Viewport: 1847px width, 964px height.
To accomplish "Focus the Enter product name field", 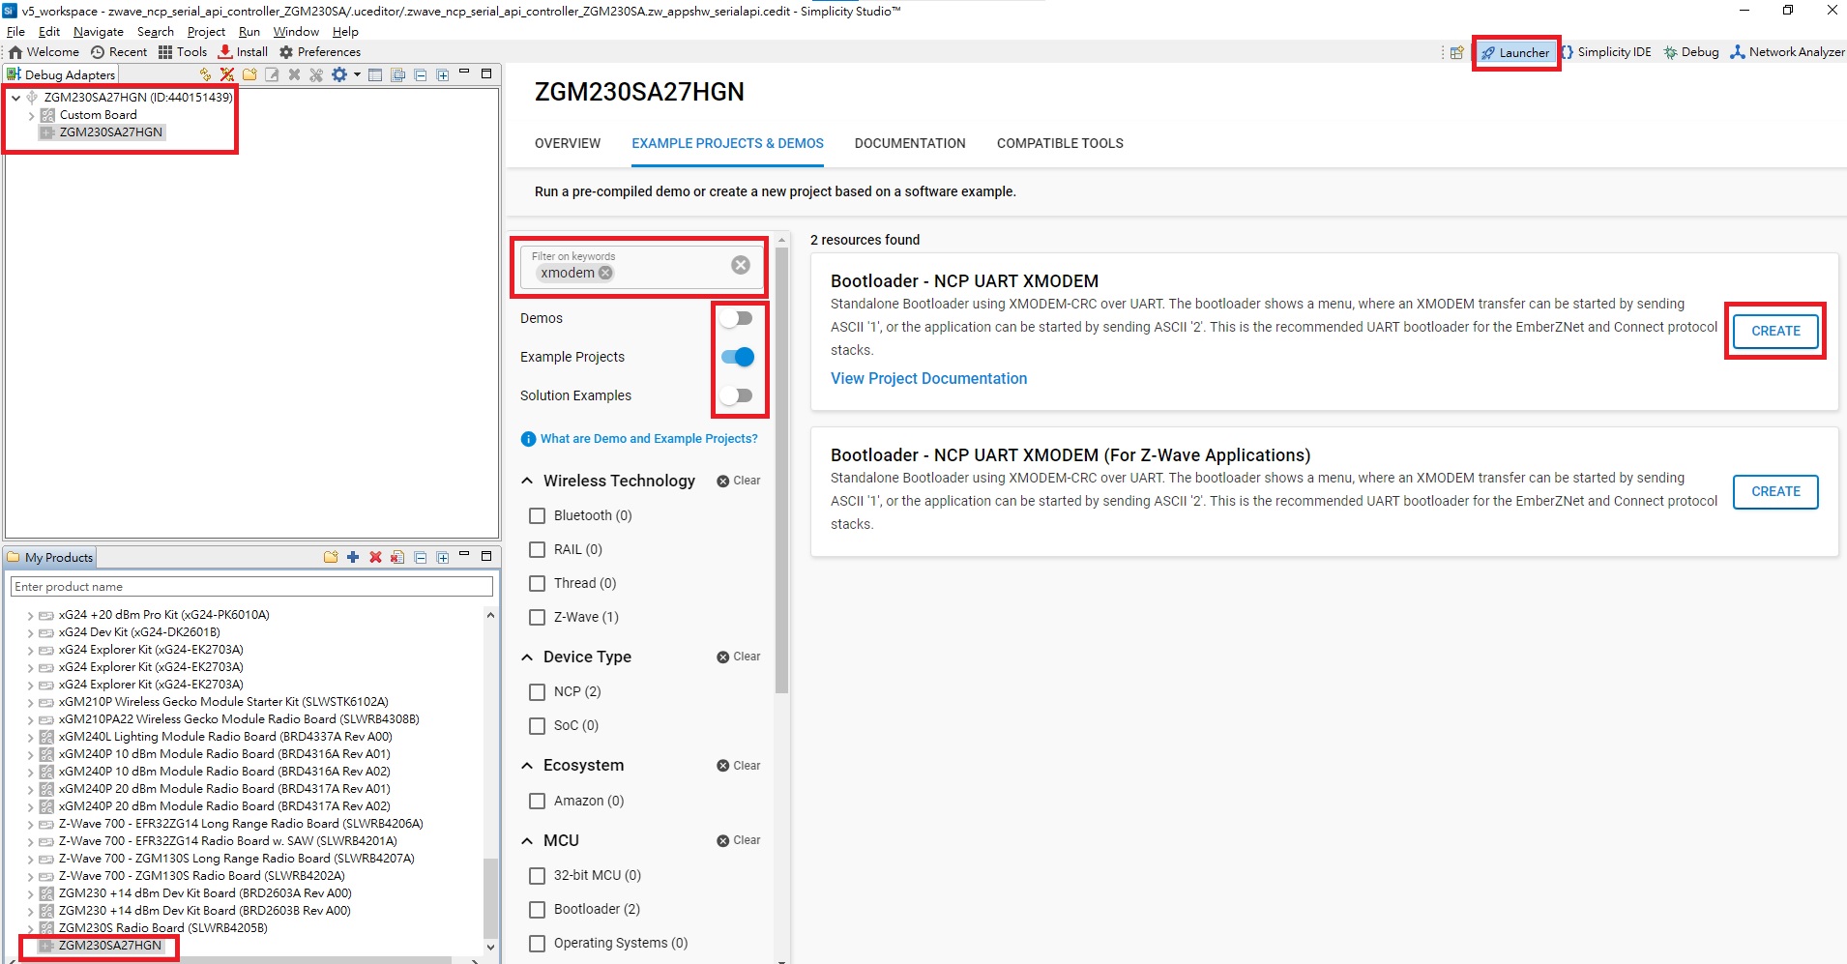I will pyautogui.click(x=251, y=587).
